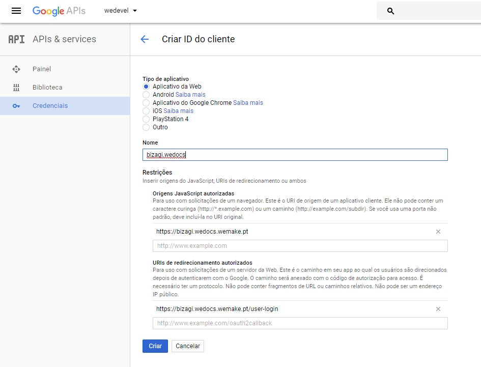The image size is (481, 367).
Task: Click the Biblioteca library icon
Action: (16, 88)
